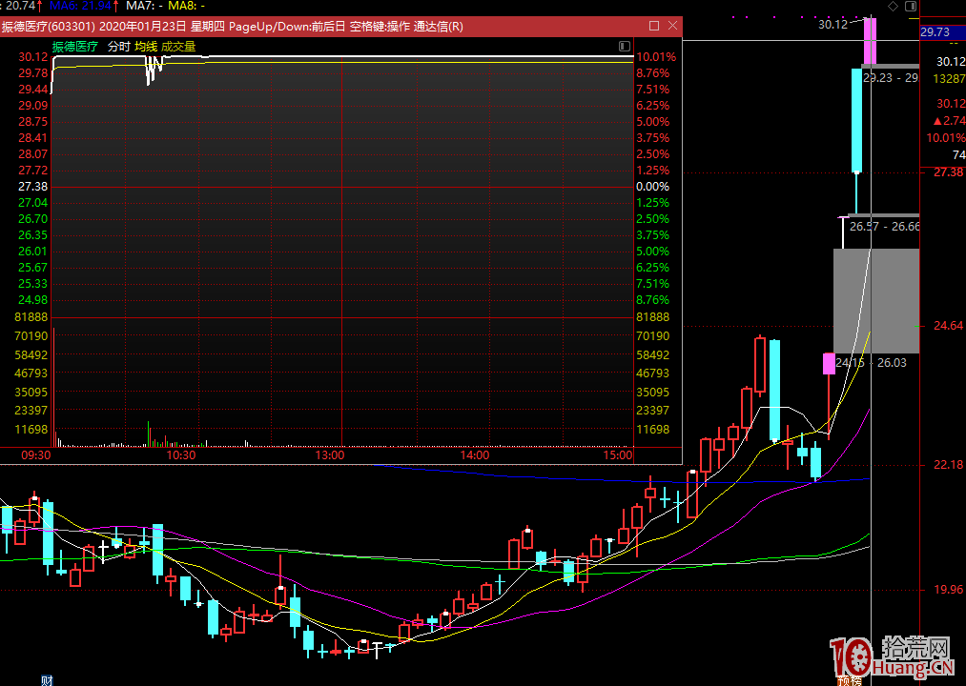Click the 财 marker at chart bottom
The width and height of the screenshot is (966, 686).
pos(46,679)
